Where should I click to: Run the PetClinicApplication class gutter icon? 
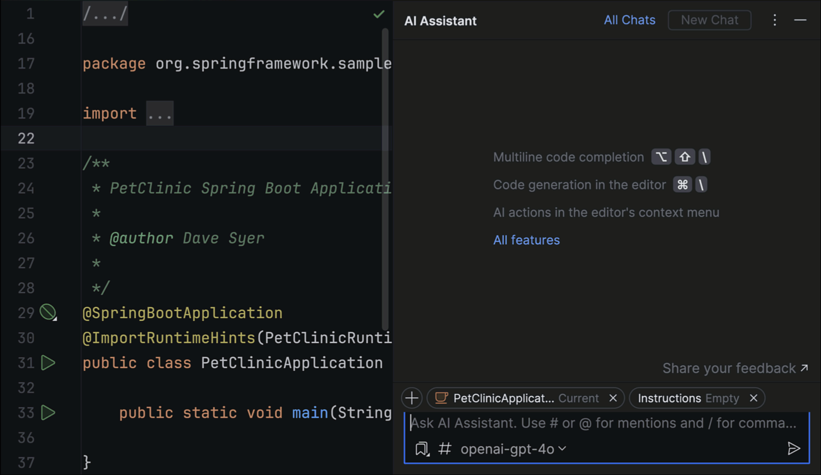tap(48, 363)
